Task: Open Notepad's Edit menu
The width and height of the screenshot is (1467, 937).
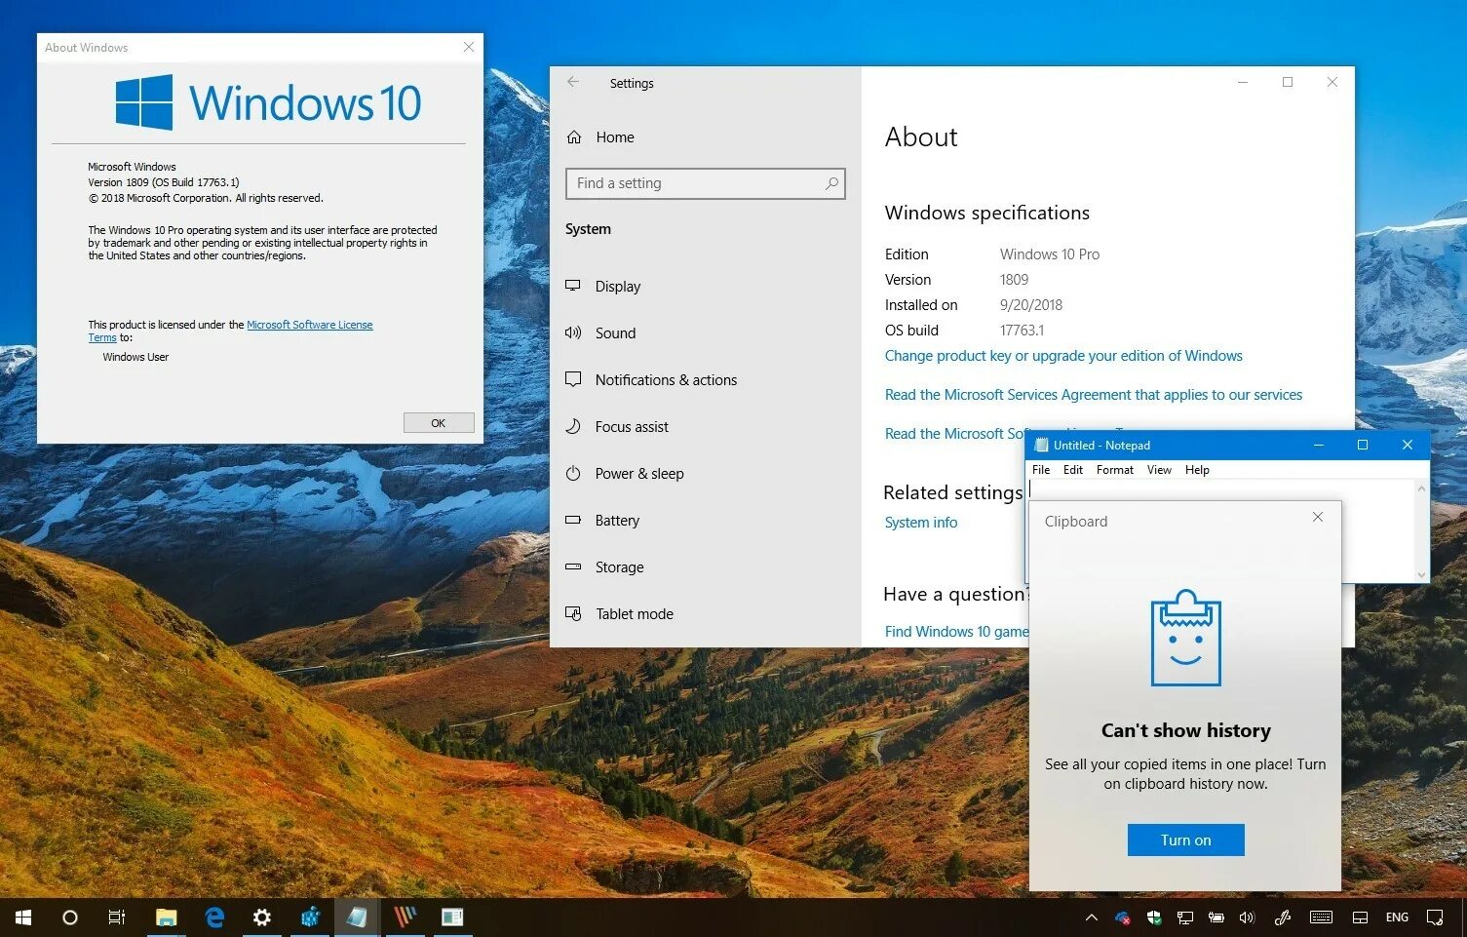Action: click(1072, 469)
